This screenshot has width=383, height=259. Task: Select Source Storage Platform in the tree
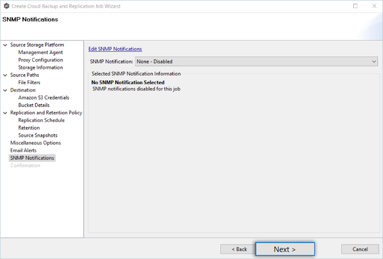coord(37,45)
